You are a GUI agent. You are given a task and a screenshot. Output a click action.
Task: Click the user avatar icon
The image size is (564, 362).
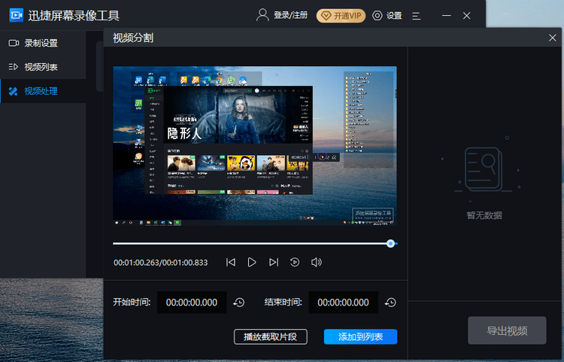(x=262, y=16)
